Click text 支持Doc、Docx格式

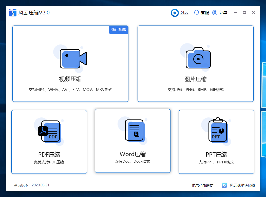coord(132,161)
